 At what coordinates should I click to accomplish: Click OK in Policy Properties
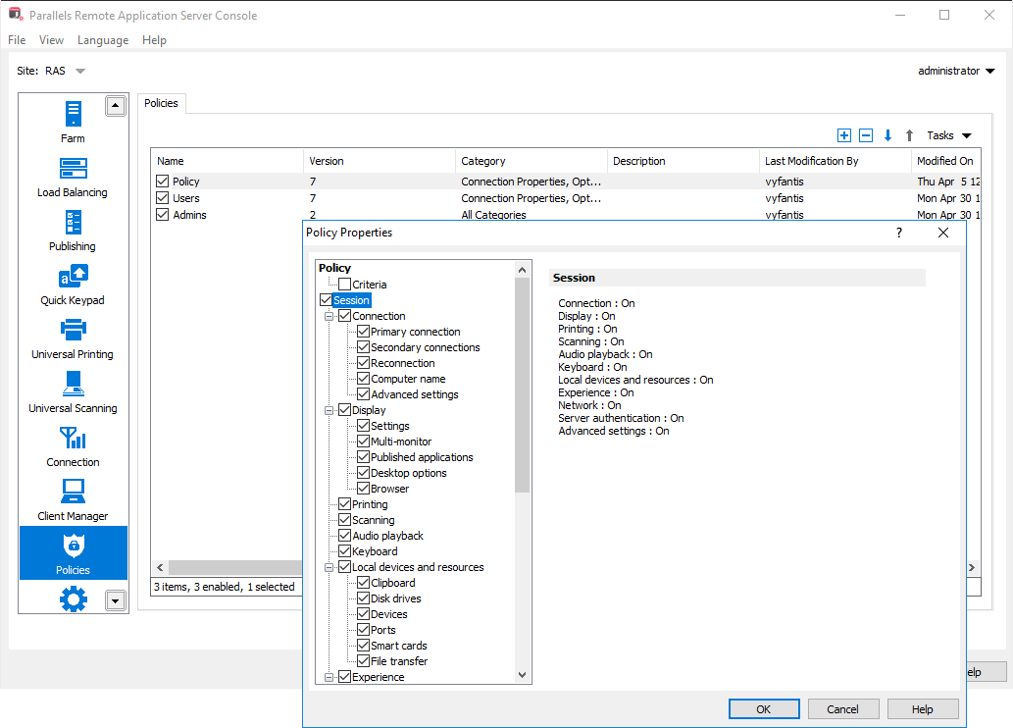point(764,709)
